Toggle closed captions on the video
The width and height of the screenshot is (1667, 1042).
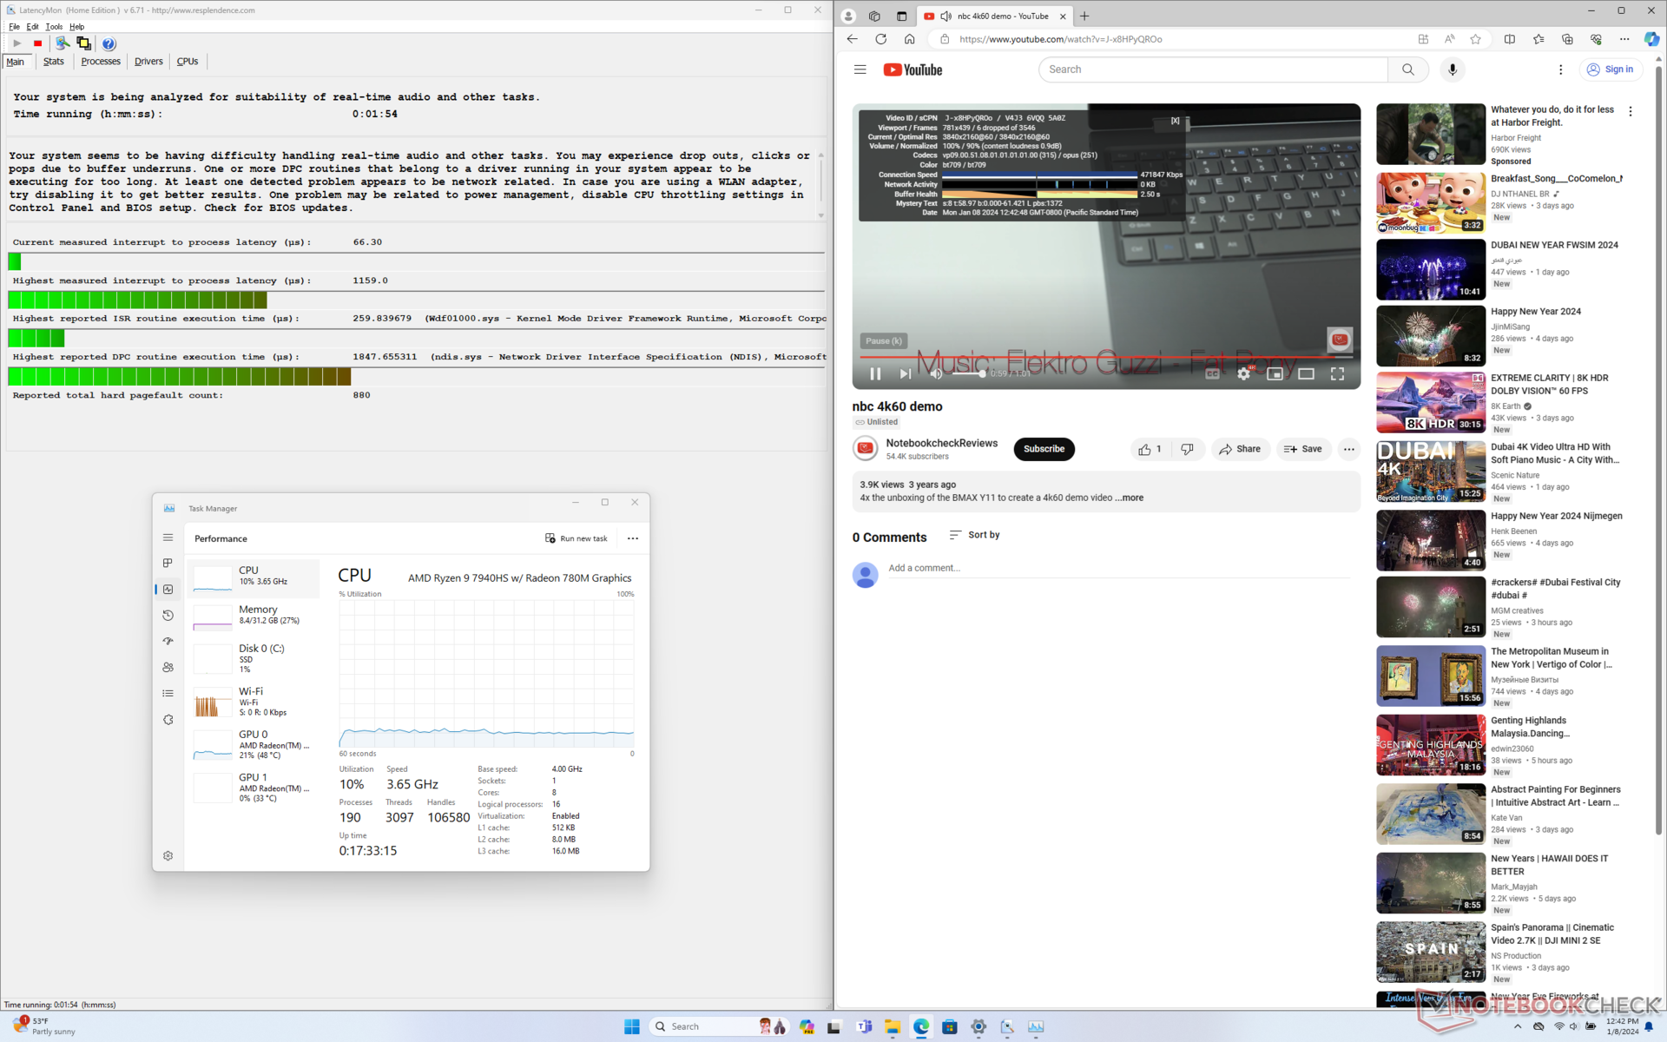click(x=1212, y=373)
